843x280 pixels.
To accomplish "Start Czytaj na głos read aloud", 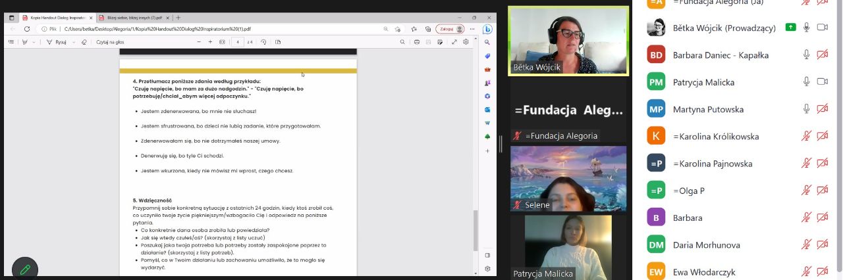I will tap(111, 41).
